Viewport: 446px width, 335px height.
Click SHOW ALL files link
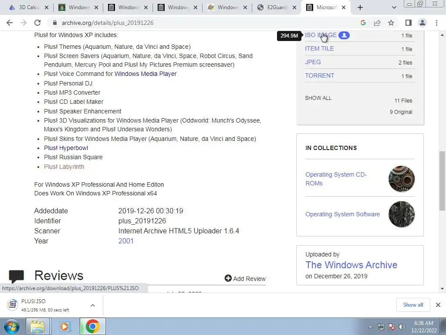pyautogui.click(x=318, y=98)
